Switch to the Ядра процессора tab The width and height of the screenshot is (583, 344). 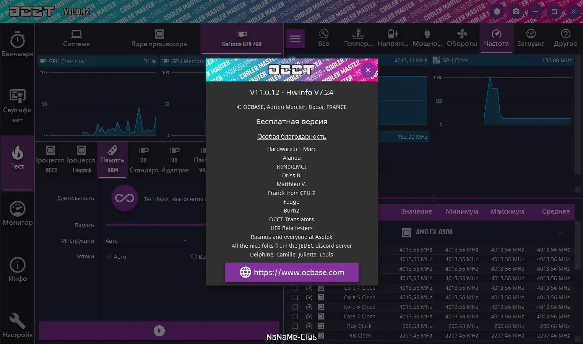point(159,38)
